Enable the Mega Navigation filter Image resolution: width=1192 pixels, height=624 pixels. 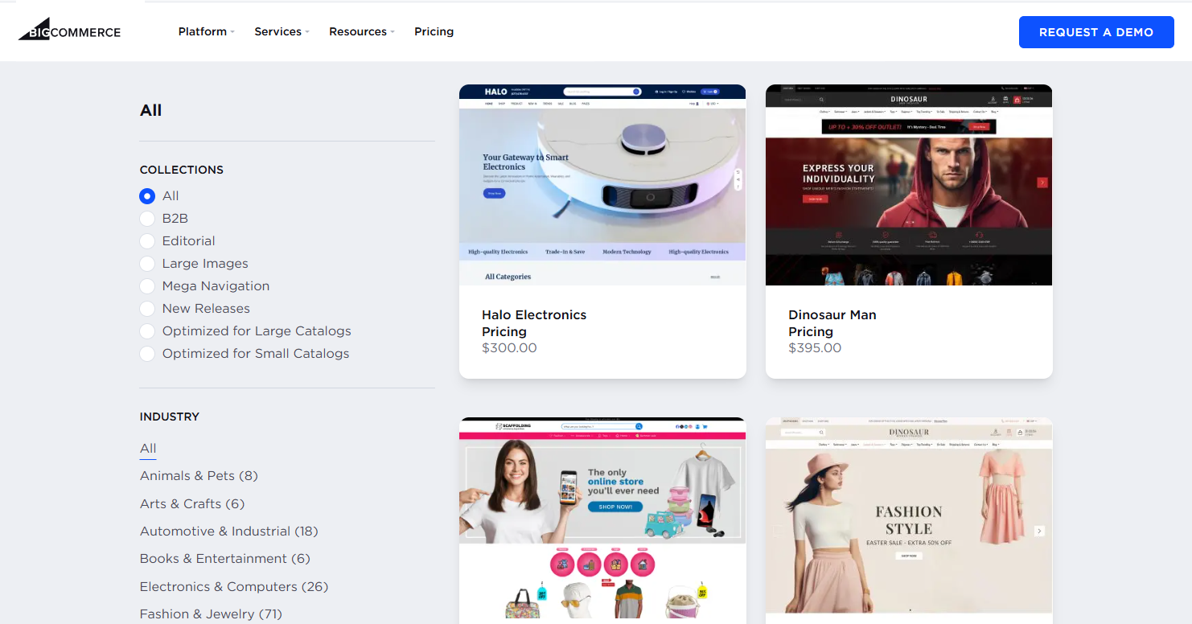(147, 285)
